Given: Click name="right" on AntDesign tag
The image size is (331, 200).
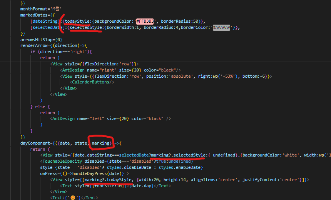Looking at the screenshot, I should [x=102, y=70].
